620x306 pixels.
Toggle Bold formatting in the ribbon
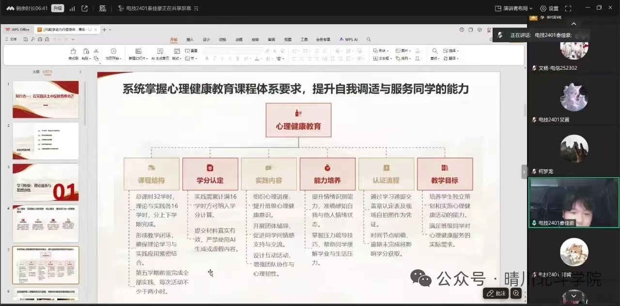207,59
